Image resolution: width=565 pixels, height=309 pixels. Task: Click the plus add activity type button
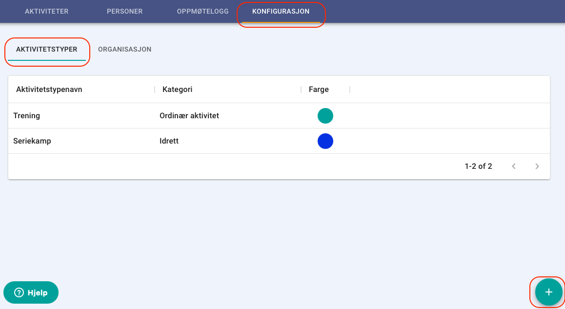click(548, 292)
